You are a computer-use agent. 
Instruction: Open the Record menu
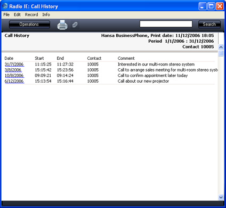tap(31, 14)
